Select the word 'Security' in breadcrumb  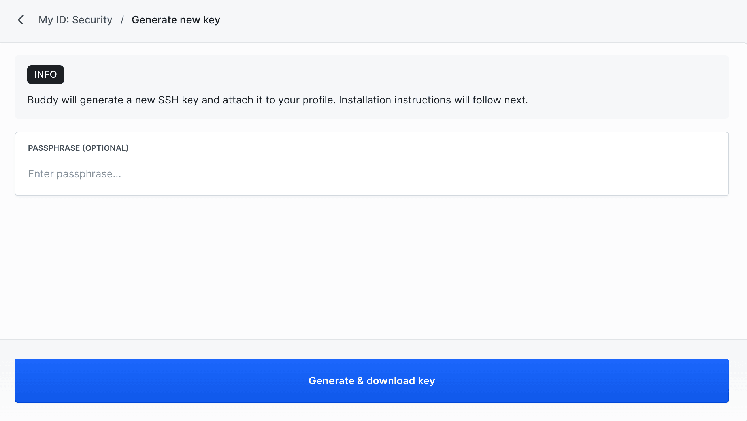coord(92,20)
